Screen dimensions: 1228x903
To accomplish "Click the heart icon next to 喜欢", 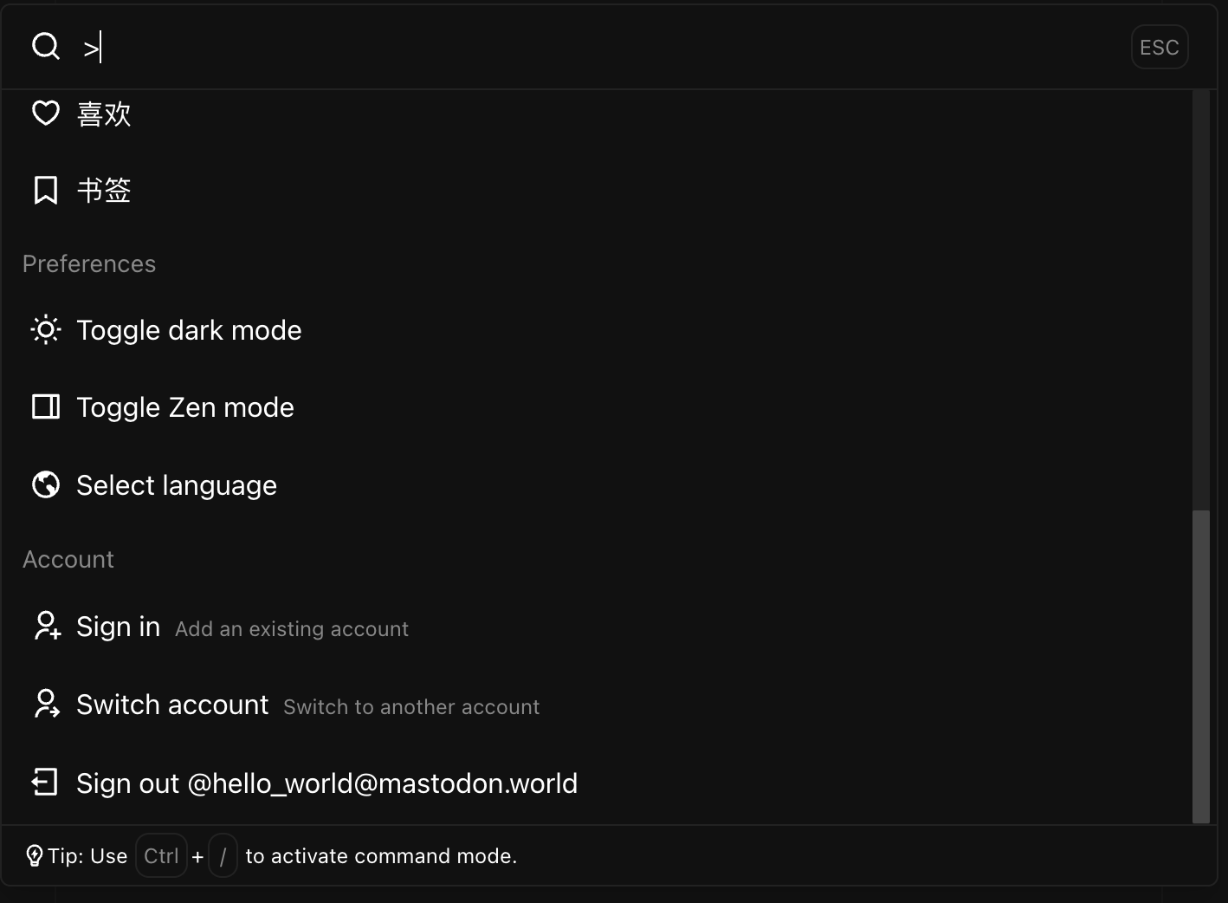I will 45,113.
